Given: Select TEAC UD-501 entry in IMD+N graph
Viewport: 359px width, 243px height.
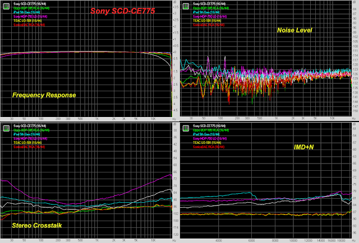Looking at the screenshot, I should click(207, 143).
